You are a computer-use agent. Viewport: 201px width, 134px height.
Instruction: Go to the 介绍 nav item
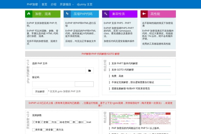(53, 4)
